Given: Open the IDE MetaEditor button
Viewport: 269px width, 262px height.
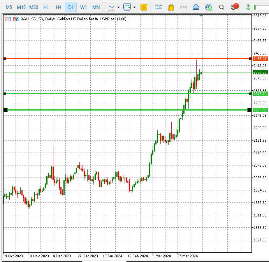Looking at the screenshot, I should pyautogui.click(x=158, y=7).
